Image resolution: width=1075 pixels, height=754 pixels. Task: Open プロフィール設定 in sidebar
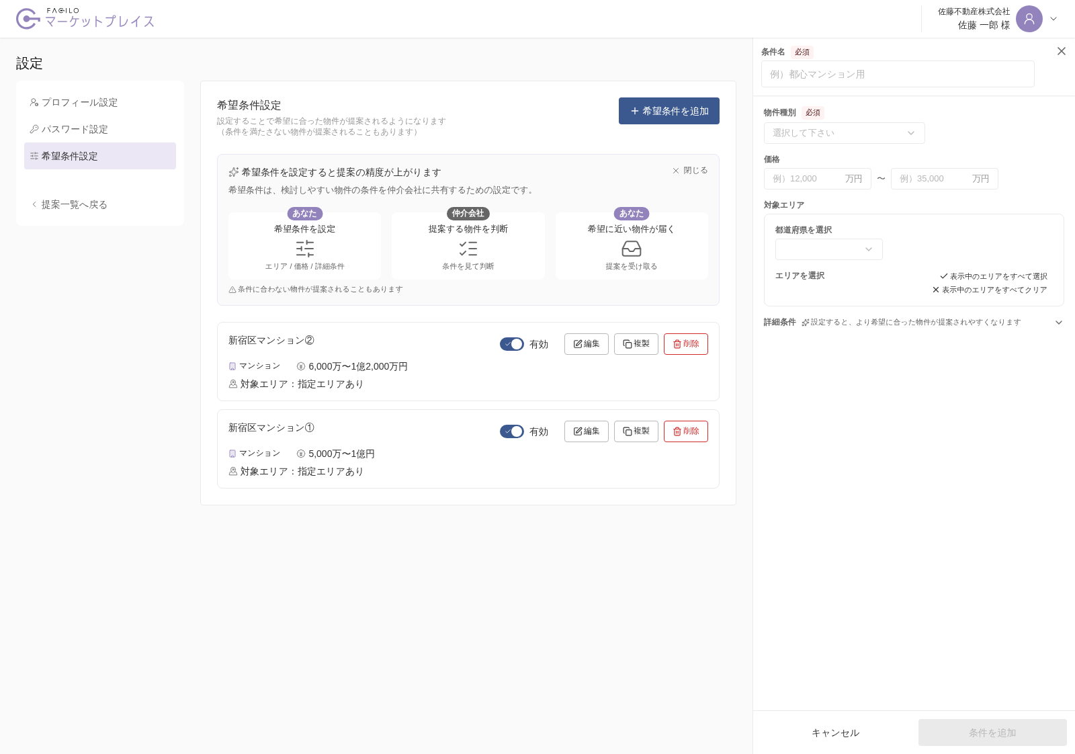click(x=100, y=102)
